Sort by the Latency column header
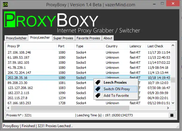 (137, 46)
